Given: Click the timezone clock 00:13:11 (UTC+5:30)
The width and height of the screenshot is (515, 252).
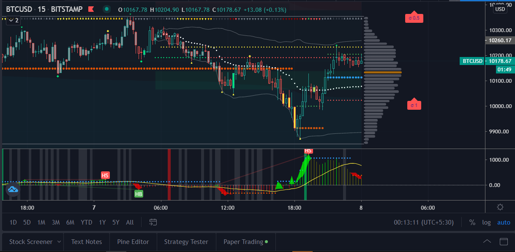Looking at the screenshot, I should 424,222.
